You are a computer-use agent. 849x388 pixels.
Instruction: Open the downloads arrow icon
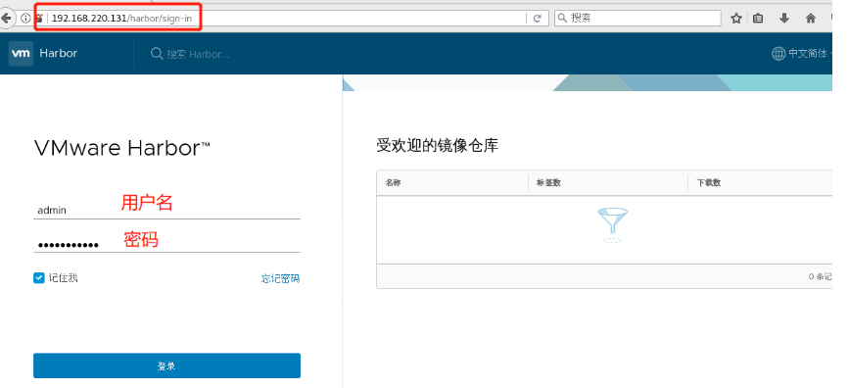784,18
